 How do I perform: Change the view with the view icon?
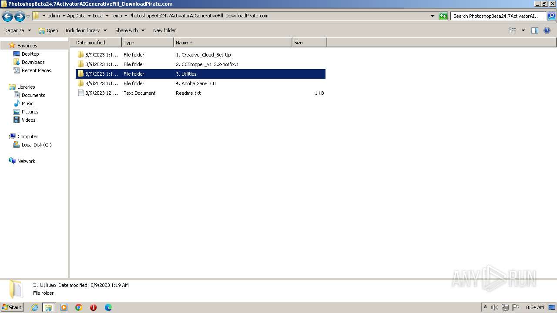513,30
